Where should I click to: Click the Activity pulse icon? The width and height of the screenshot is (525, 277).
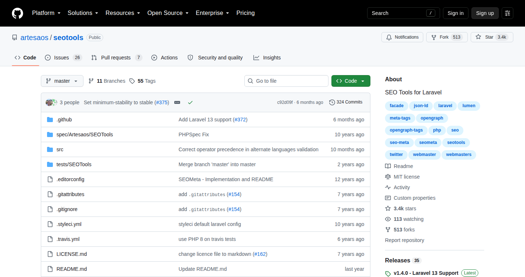pos(388,187)
